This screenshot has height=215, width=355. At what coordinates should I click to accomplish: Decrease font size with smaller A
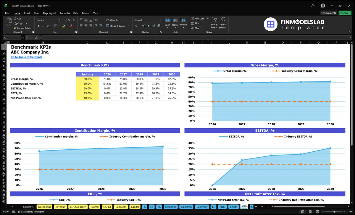click(74, 20)
